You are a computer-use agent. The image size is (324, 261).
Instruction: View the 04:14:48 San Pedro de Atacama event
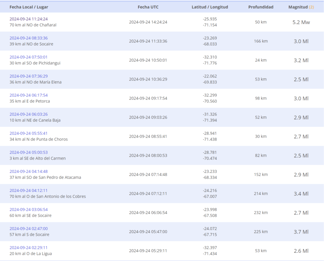29,171
